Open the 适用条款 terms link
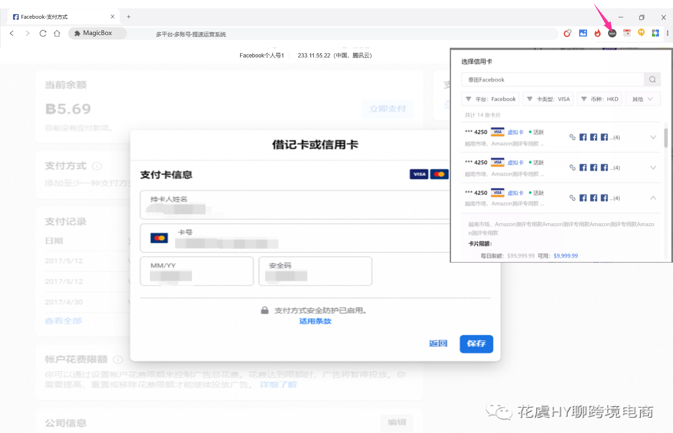The height and width of the screenshot is (433, 673). coord(315,321)
